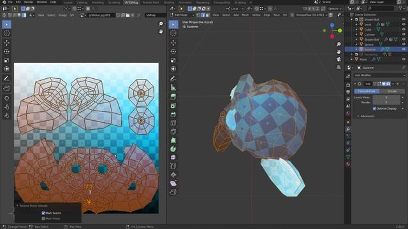This screenshot has height=229, width=408.
Task: Open the Add Modifier dropdown
Action: point(380,75)
